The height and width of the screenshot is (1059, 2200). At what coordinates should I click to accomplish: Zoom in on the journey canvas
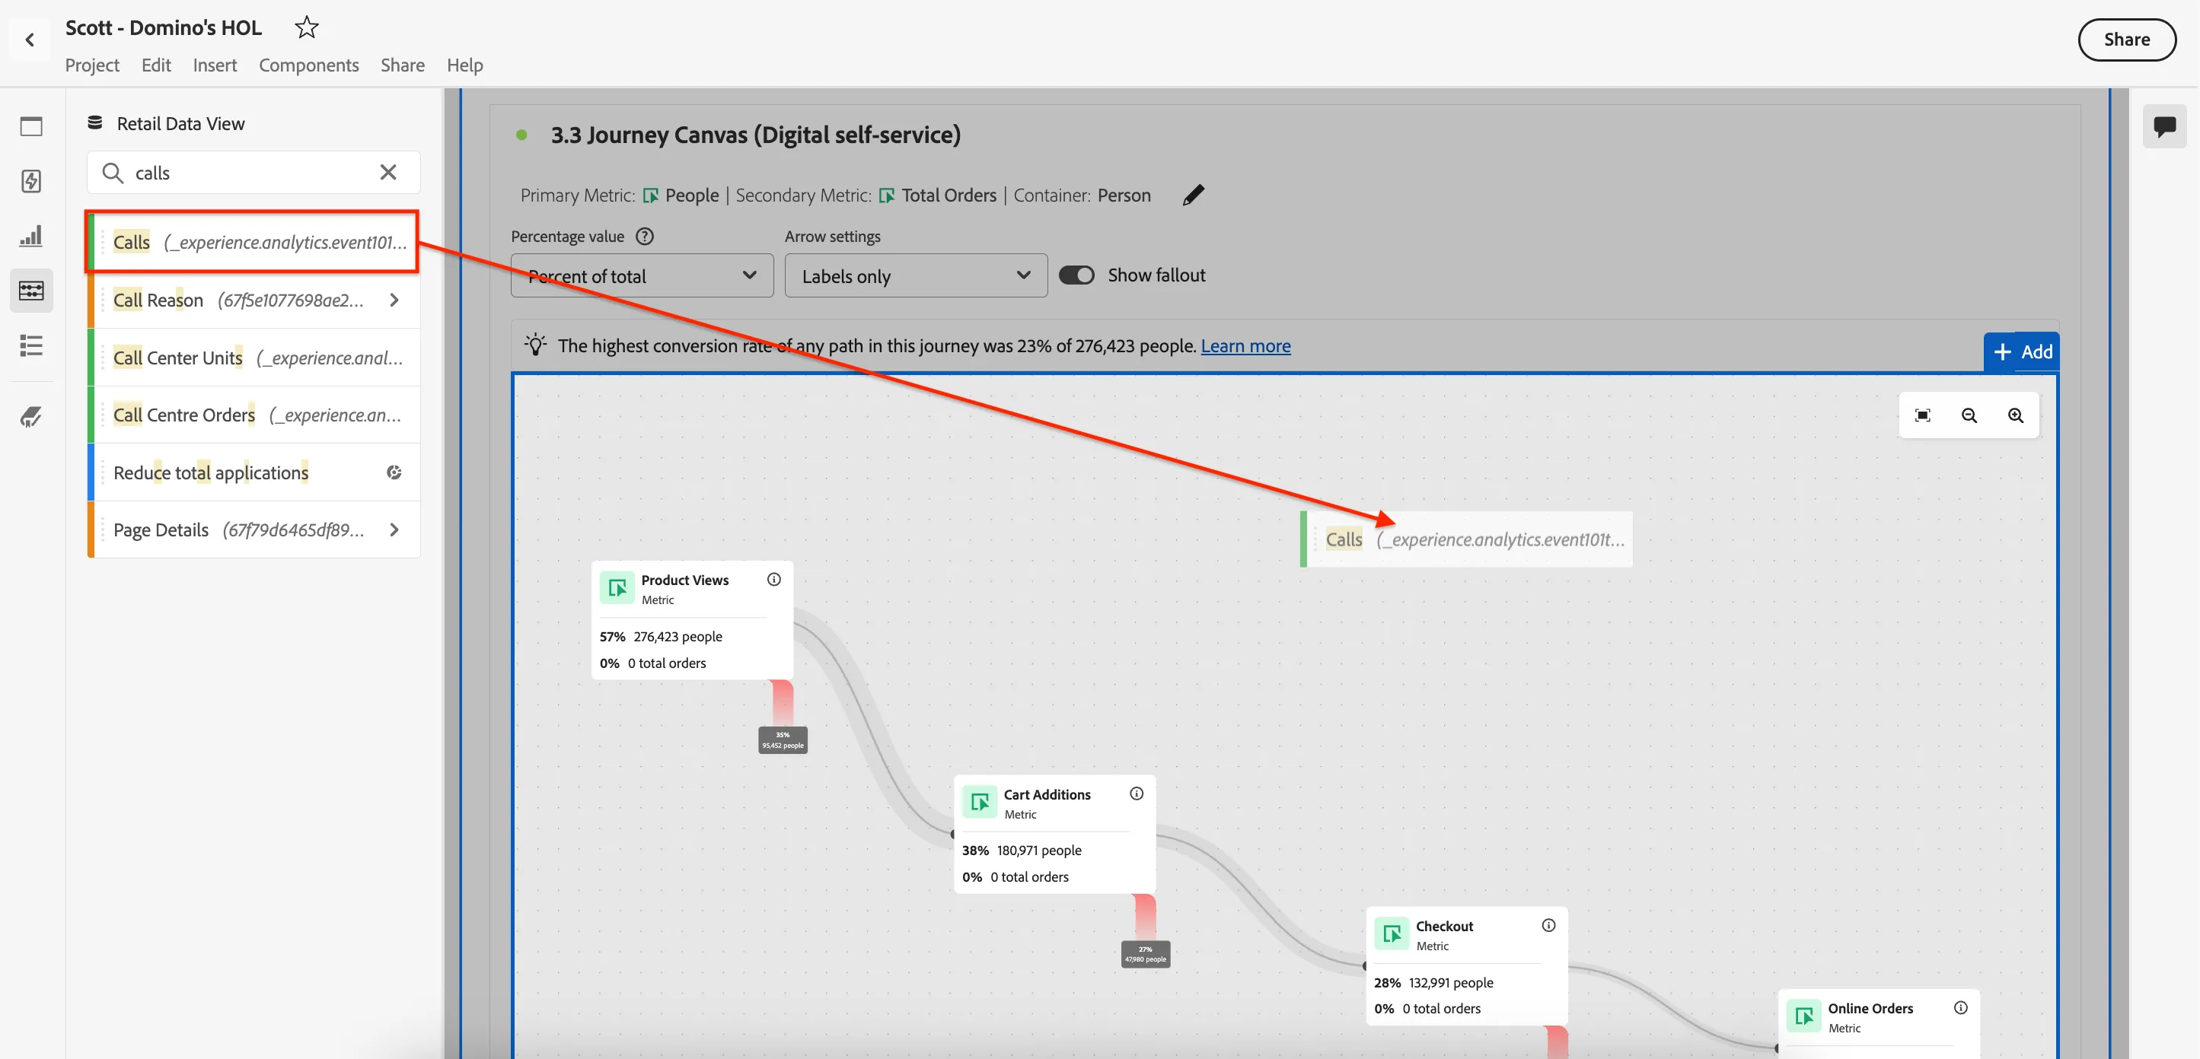(2016, 415)
